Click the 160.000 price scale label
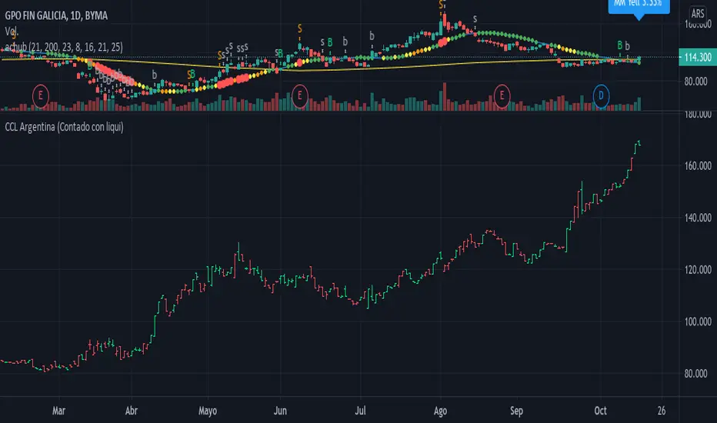717x423 pixels. pos(698,166)
